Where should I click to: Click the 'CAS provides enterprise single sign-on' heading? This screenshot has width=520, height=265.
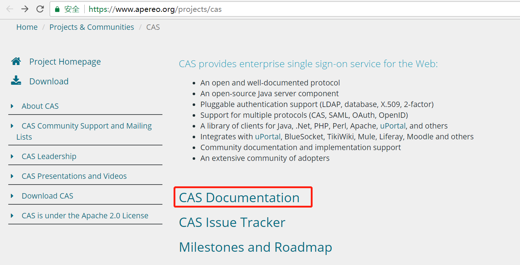click(x=308, y=64)
